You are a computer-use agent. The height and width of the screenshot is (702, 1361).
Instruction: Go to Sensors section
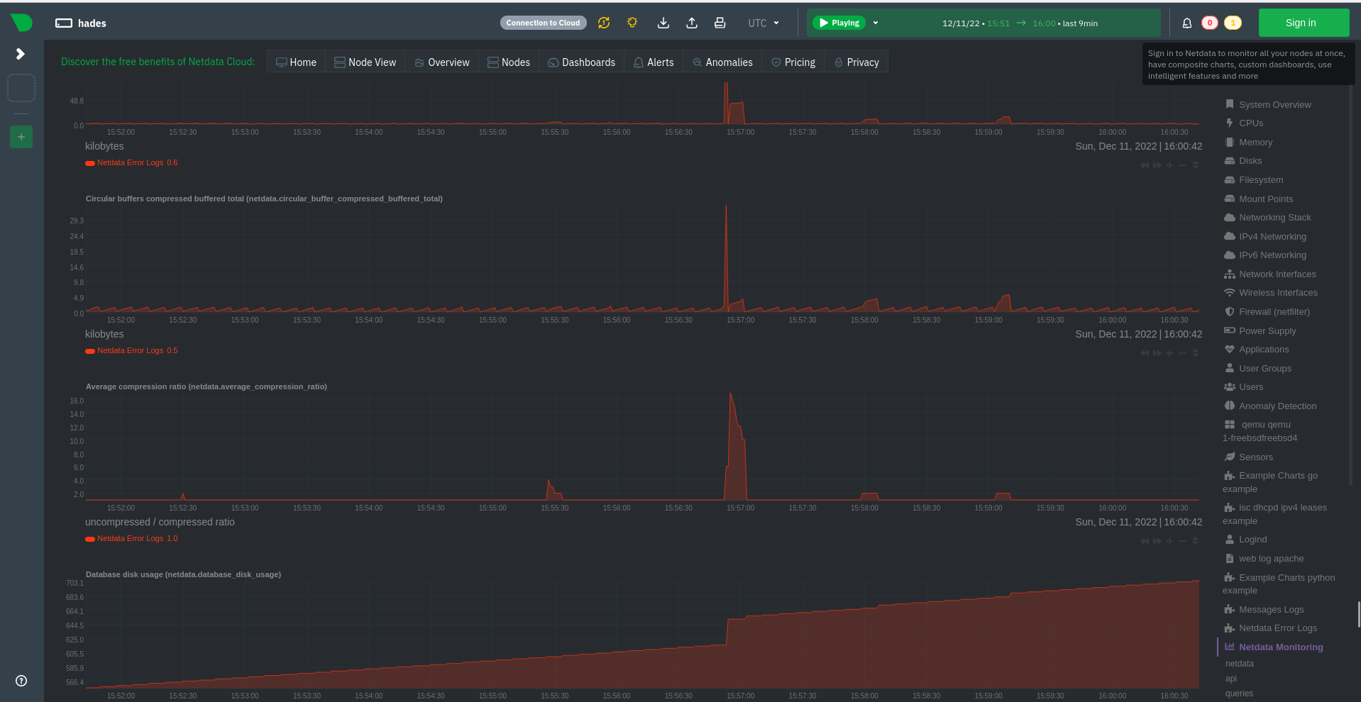coord(1249,457)
